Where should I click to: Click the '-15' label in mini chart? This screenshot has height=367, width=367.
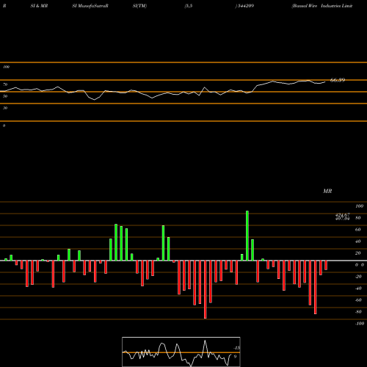[236, 348]
